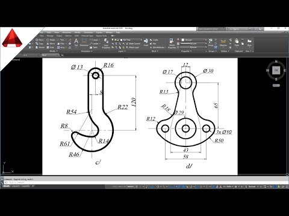Image resolution: width=289 pixels, height=216 pixels.
Task: Select the Leader tool
Action: 95,43
